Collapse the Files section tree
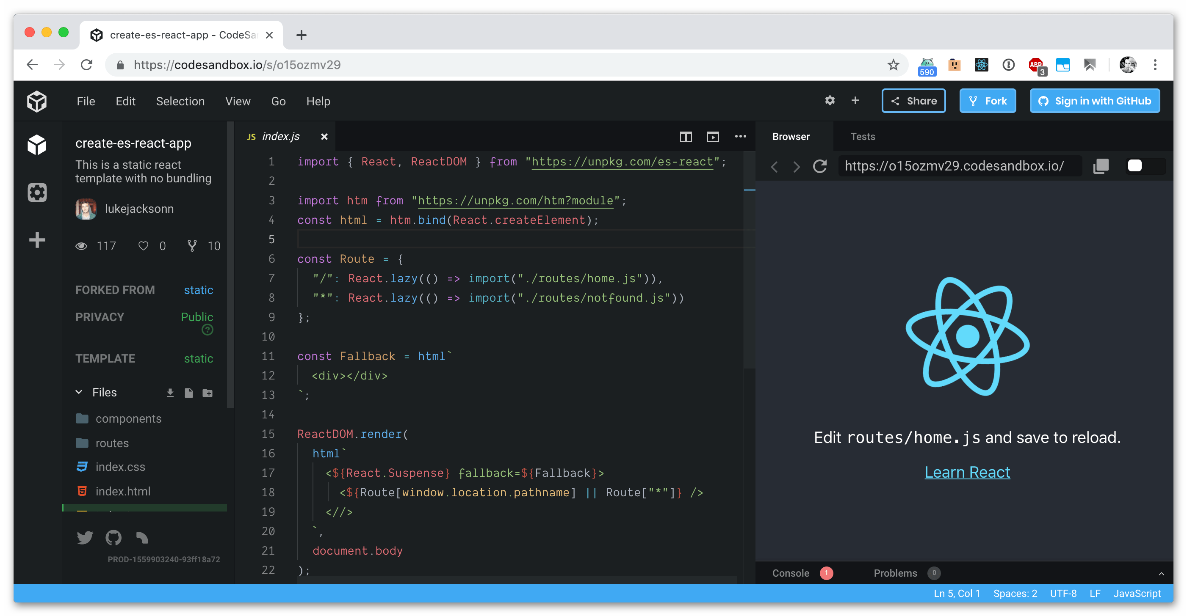The width and height of the screenshot is (1187, 616). coord(79,392)
